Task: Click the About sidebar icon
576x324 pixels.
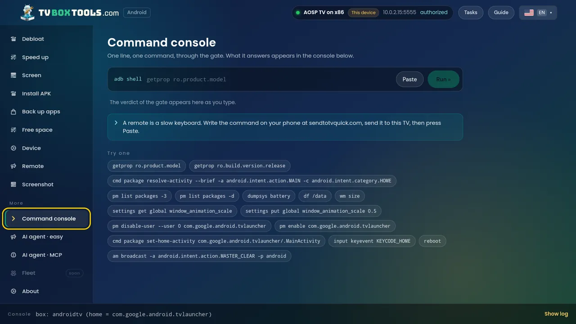Action: [x=13, y=291]
